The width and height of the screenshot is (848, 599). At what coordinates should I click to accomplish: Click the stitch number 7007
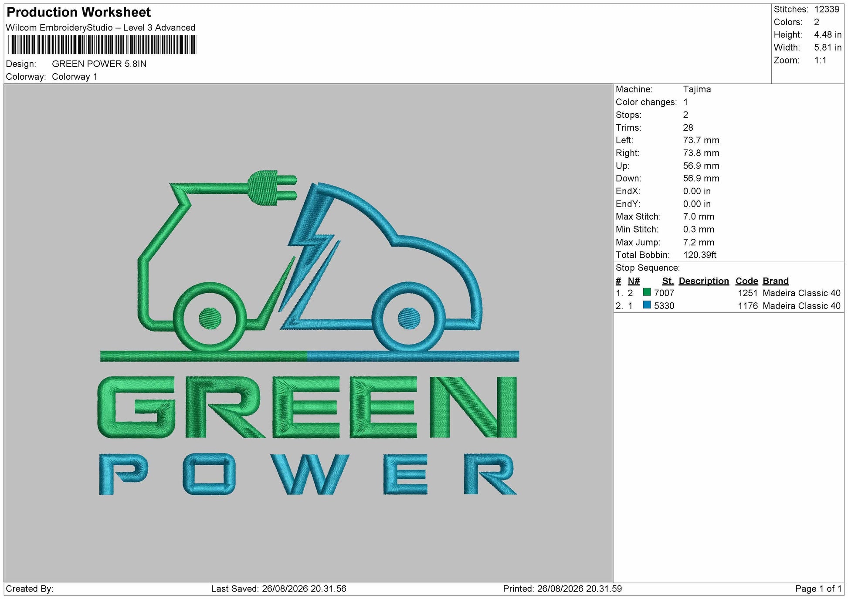(x=664, y=293)
